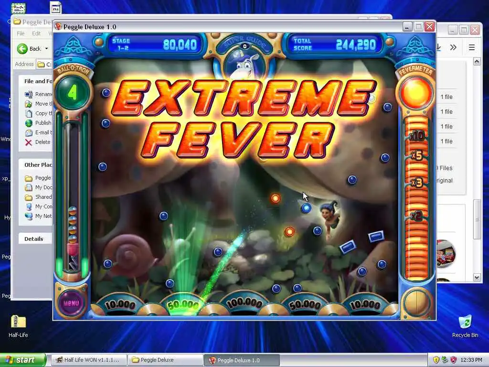Click the Publish to the Web icon
Screen dimensions: 489x367
click(29, 123)
